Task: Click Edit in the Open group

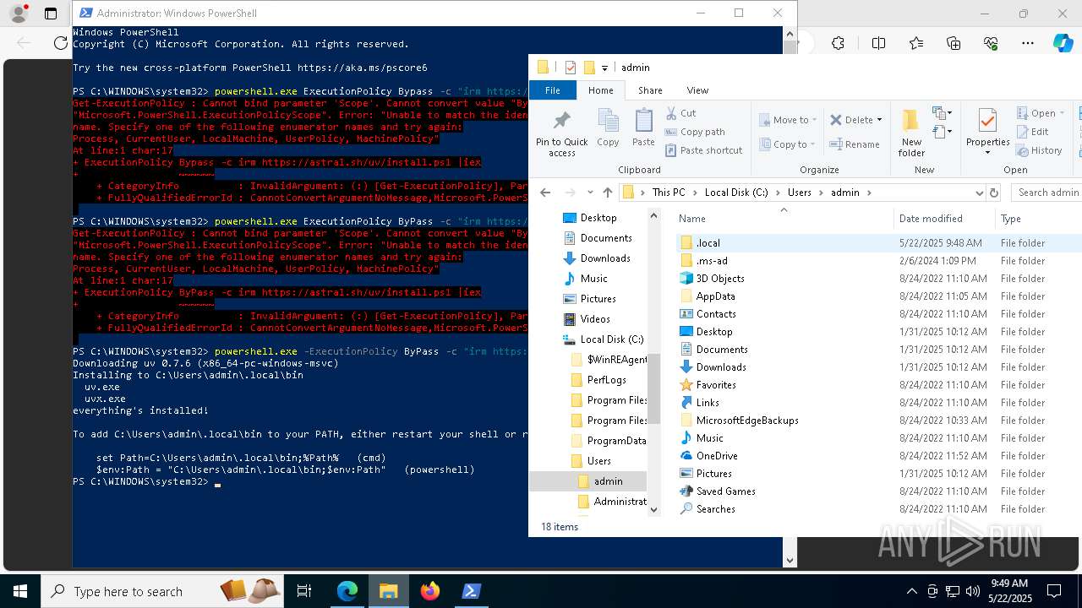Action: [x=1031, y=131]
